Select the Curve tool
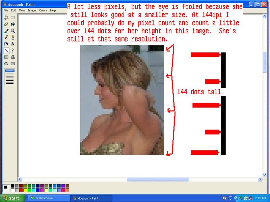This screenshot has width=270, height=202. coord(13,50)
